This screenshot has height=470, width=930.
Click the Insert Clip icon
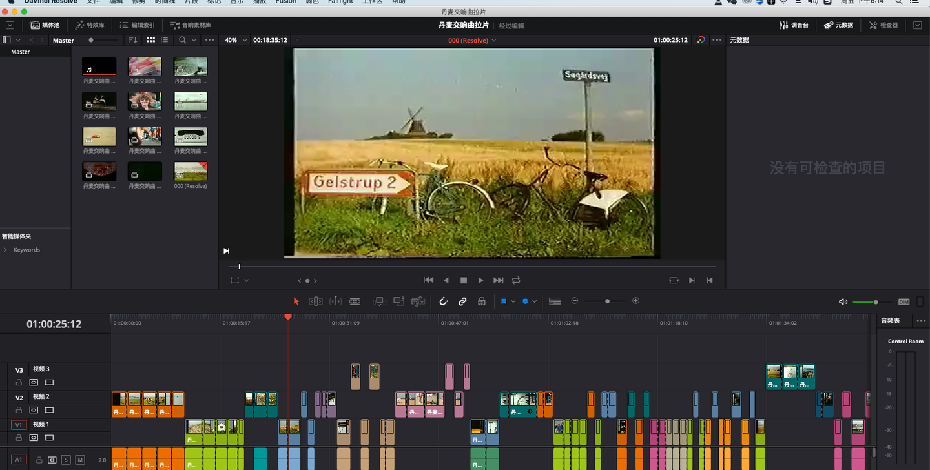click(380, 301)
